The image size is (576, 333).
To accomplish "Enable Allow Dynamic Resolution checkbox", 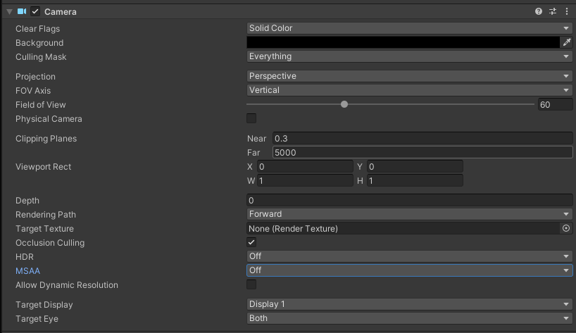I will click(x=251, y=284).
